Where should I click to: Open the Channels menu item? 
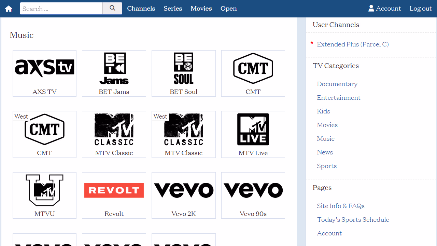click(141, 9)
